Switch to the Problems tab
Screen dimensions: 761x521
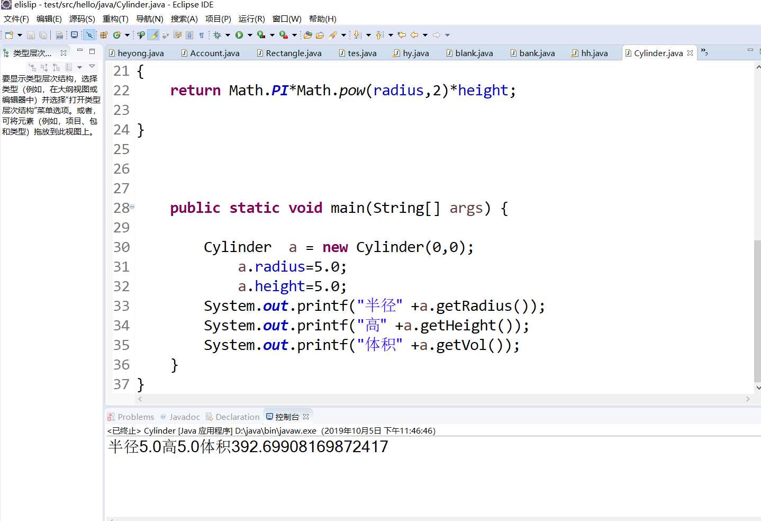click(131, 417)
